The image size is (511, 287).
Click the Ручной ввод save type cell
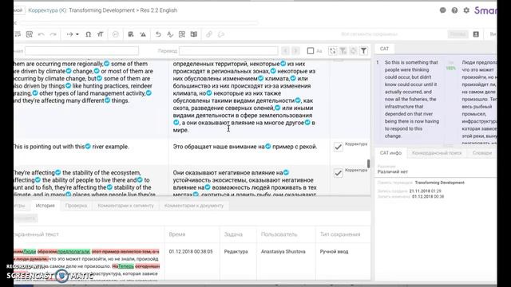334,252
